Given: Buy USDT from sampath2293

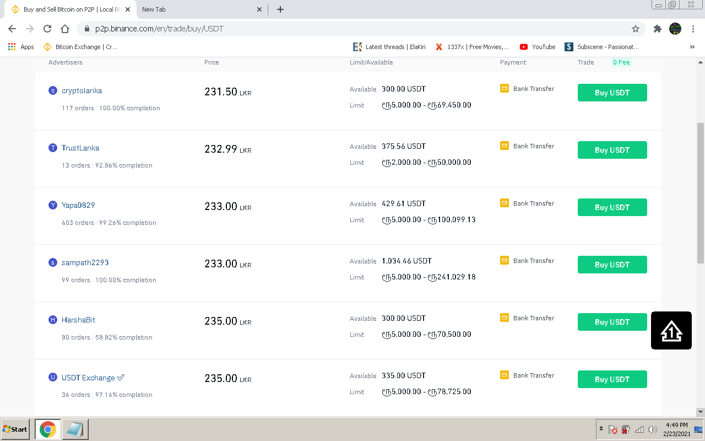Looking at the screenshot, I should click(612, 265).
